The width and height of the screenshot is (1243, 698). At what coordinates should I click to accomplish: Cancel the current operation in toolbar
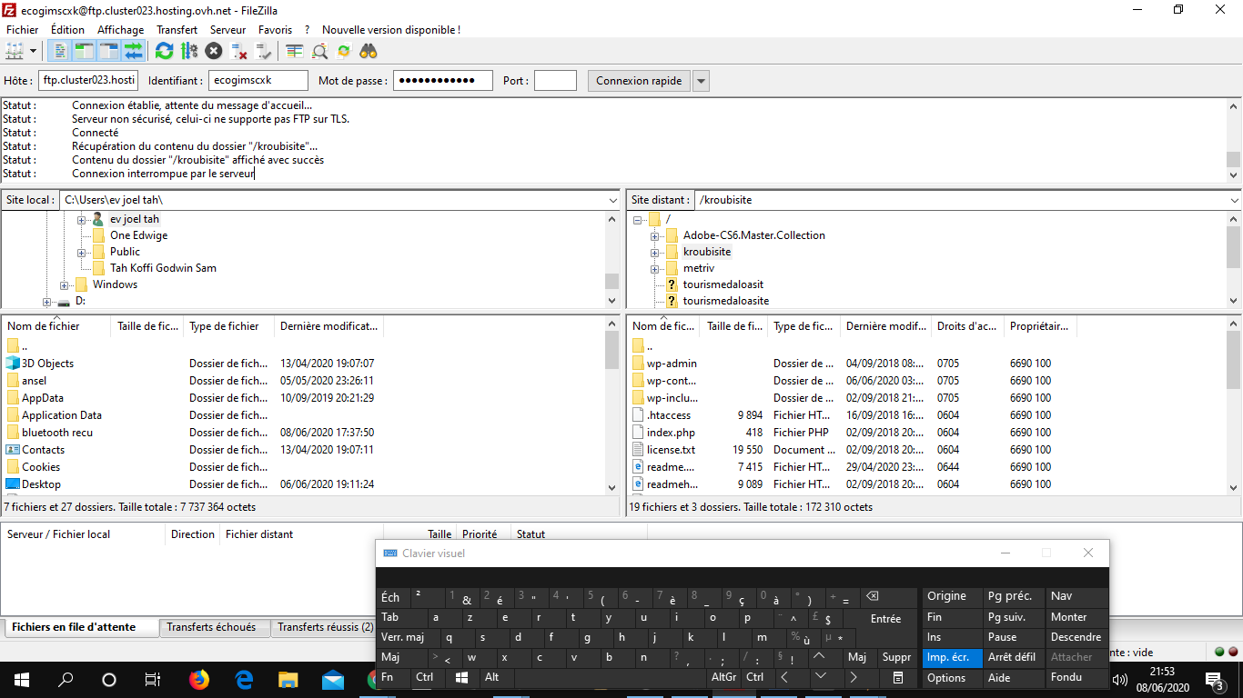tap(214, 51)
